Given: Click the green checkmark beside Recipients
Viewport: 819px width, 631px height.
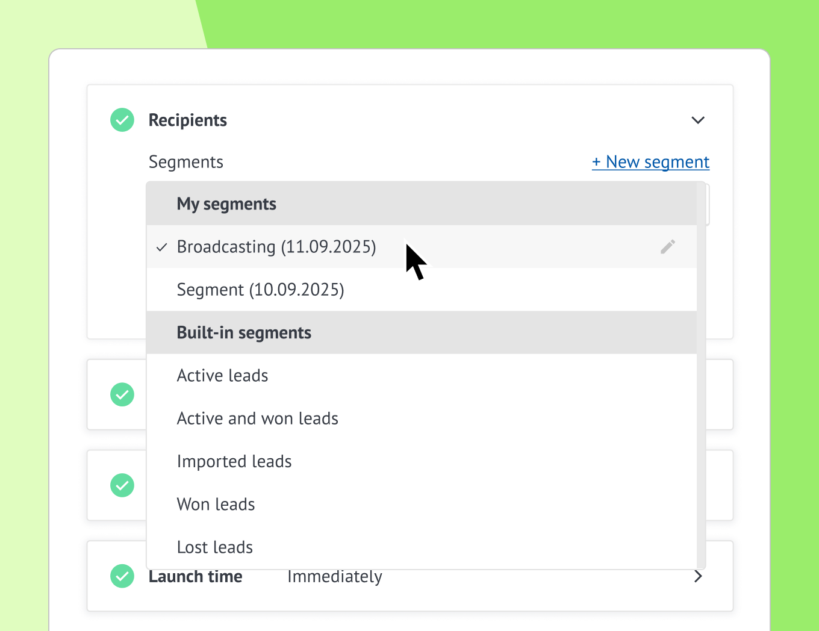Looking at the screenshot, I should tap(122, 120).
